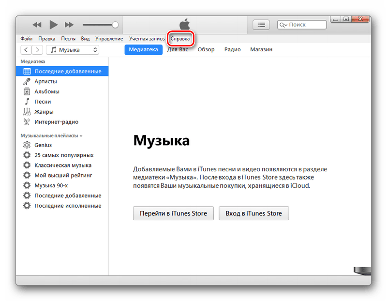Switch to the Медиатека tab

point(143,50)
